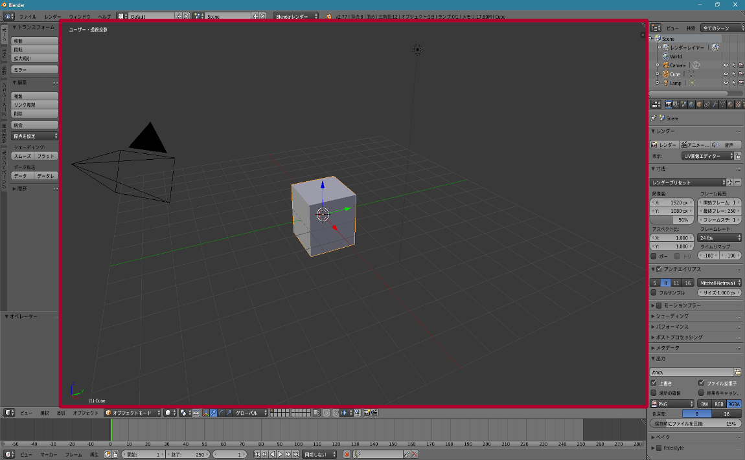Open the オブジェクトモード mode dropdown
Screen dimensions: 745x460
click(133, 413)
